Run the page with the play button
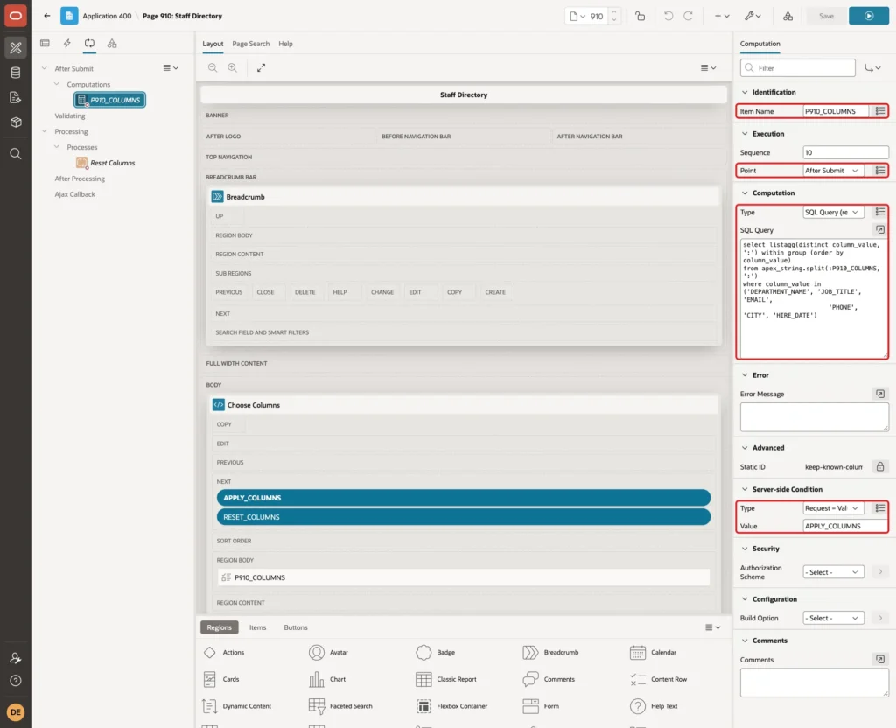Image resolution: width=896 pixels, height=728 pixels. pyautogui.click(x=869, y=16)
